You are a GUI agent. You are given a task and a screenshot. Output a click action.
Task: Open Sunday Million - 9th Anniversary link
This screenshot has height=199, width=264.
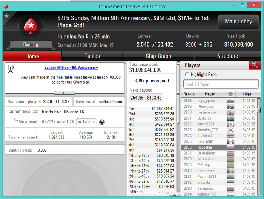[71, 67]
